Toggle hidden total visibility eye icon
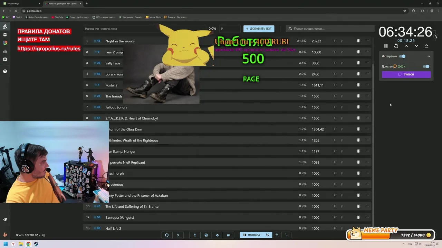The image size is (442, 248). (x=44, y=235)
